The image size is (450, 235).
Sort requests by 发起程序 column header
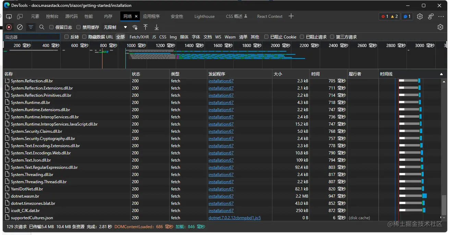tap(239, 74)
